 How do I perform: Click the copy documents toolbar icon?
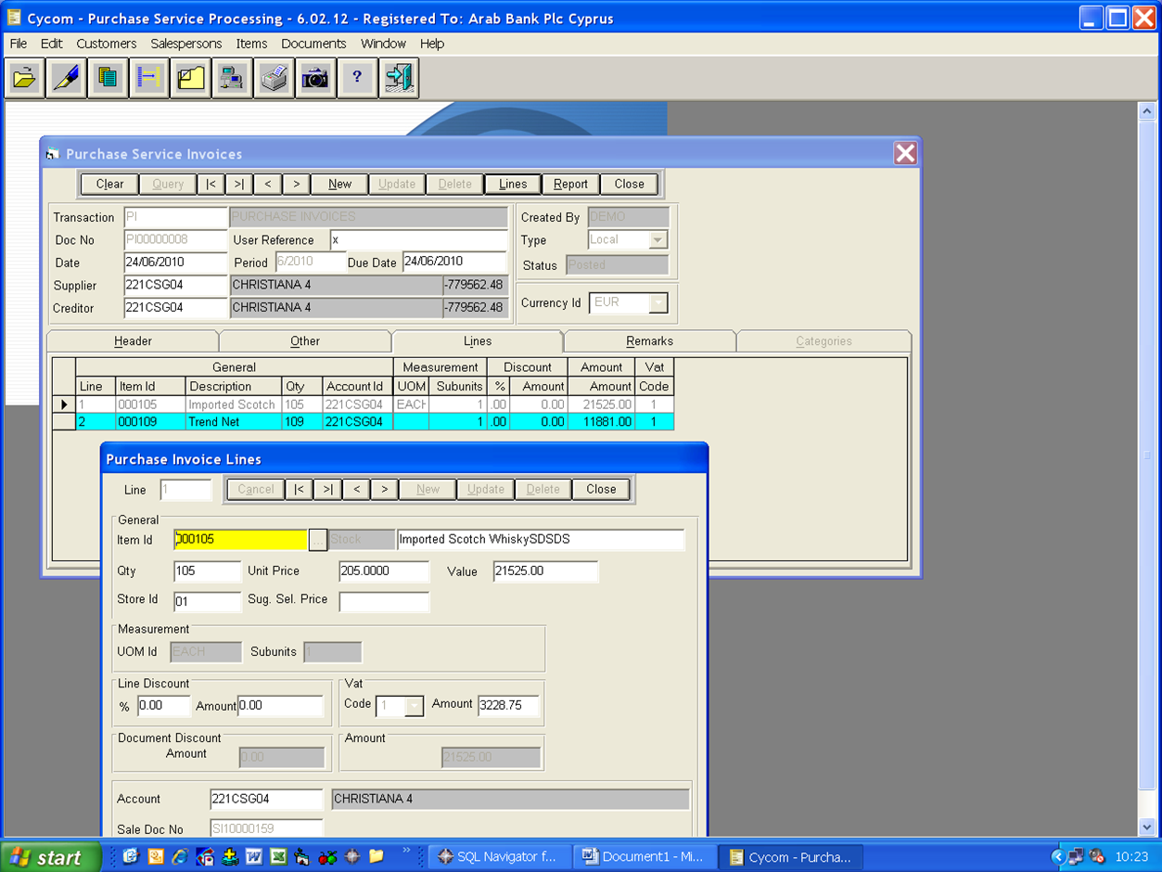click(x=108, y=79)
